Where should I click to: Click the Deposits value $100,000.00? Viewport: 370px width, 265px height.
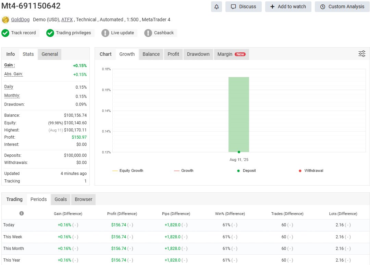point(75,155)
